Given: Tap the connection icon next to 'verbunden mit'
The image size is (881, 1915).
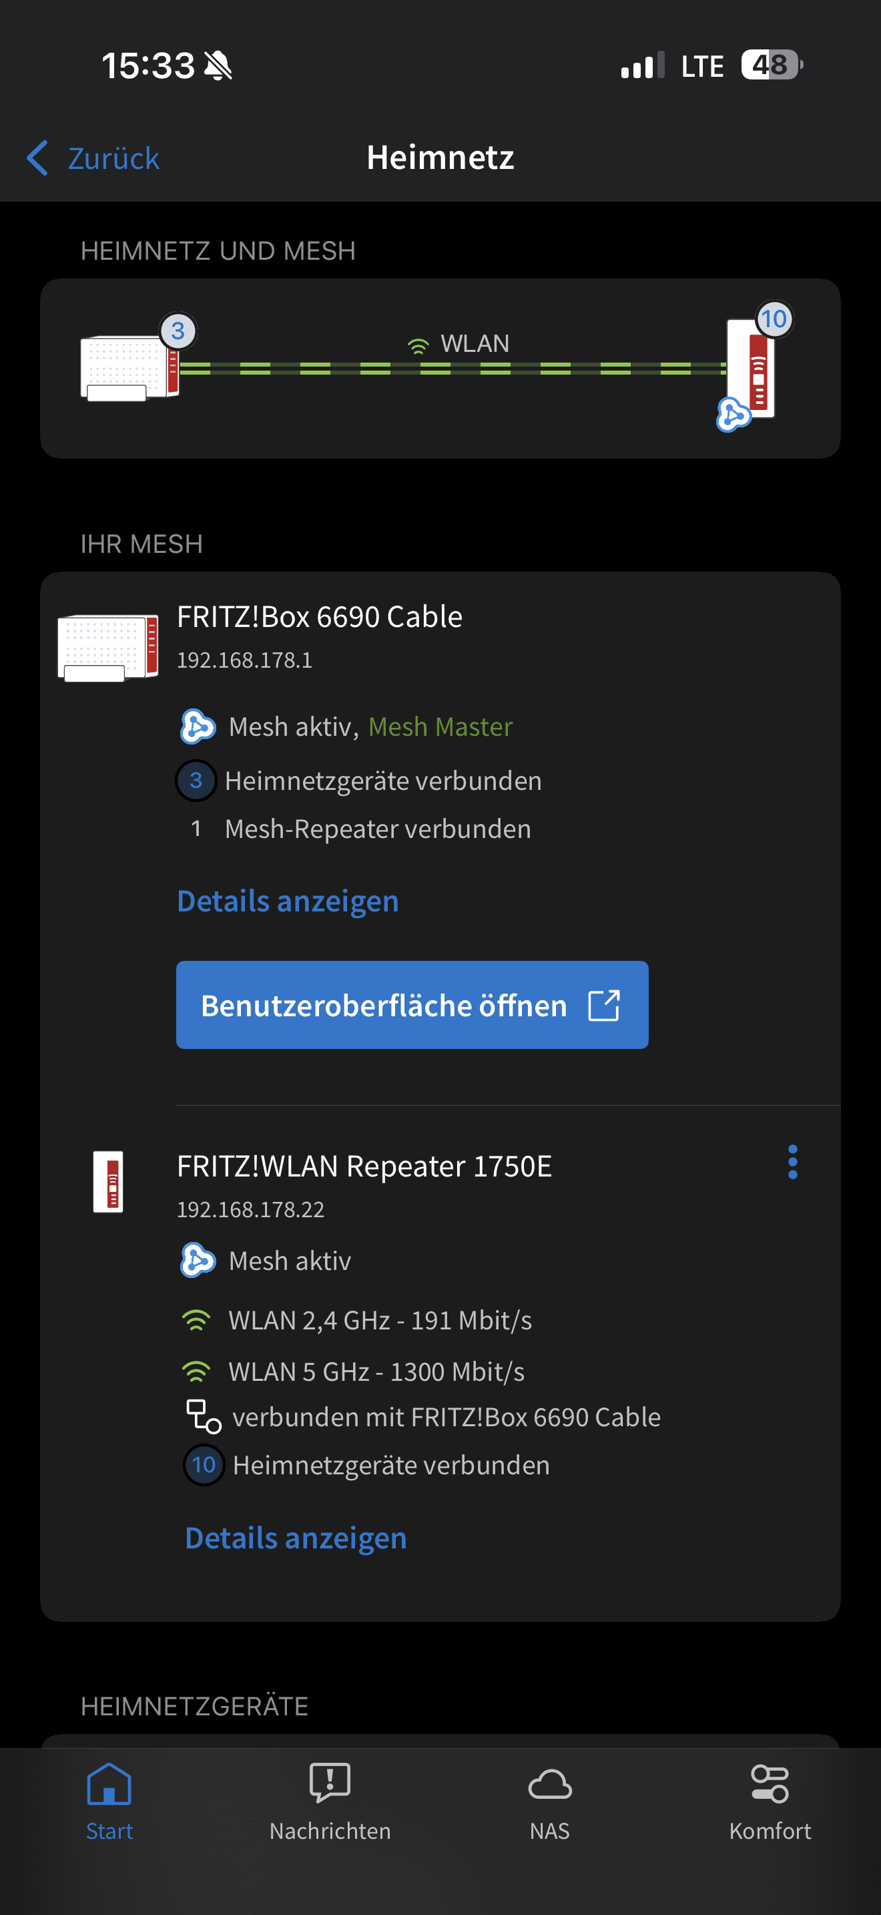Looking at the screenshot, I should pyautogui.click(x=203, y=1416).
